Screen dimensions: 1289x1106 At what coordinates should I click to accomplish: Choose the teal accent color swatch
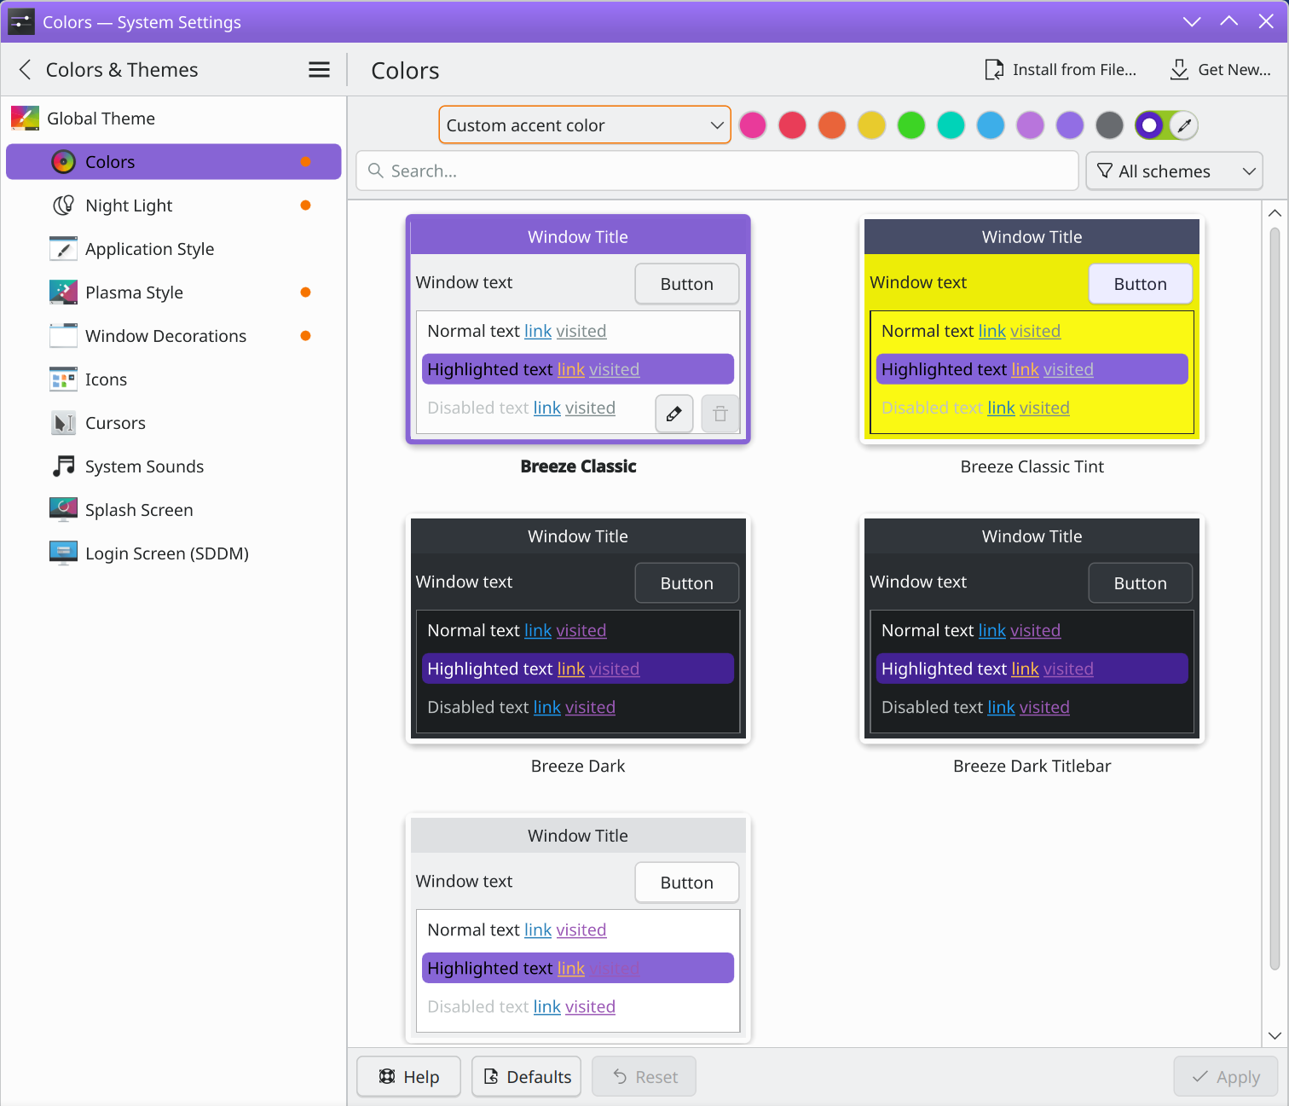(951, 125)
